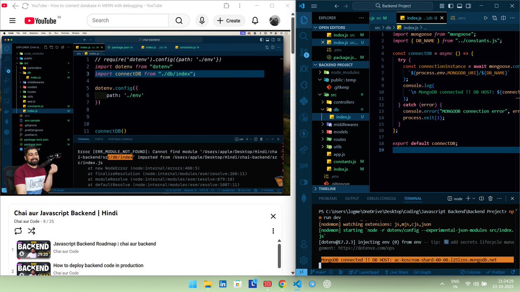The height and width of the screenshot is (292, 520).
Task: Click the YouTube search magnifier button
Action: (179, 21)
